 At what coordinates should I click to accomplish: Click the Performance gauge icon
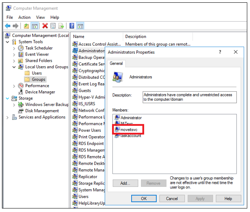21,86
